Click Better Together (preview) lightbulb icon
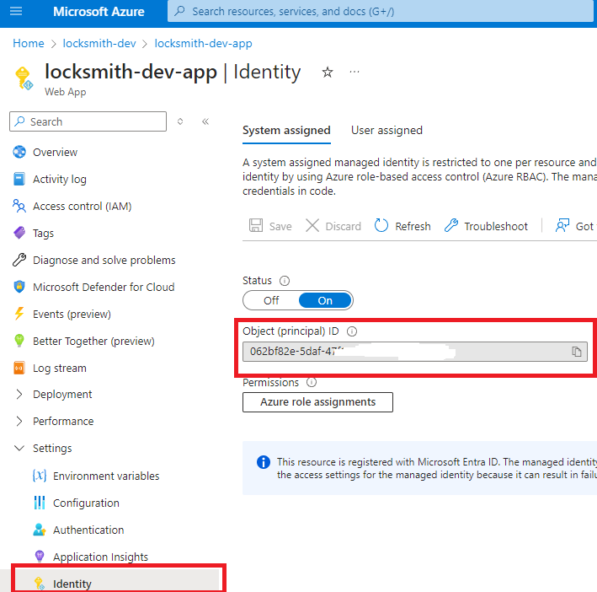 point(19,341)
